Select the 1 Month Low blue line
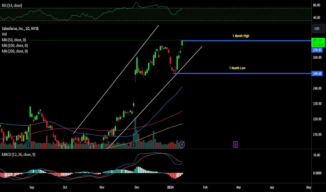Screen dimensions: 326x192 [242, 73]
